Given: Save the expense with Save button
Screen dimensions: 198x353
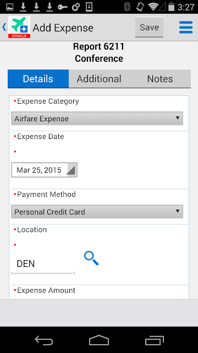Looking at the screenshot, I should [x=149, y=27].
